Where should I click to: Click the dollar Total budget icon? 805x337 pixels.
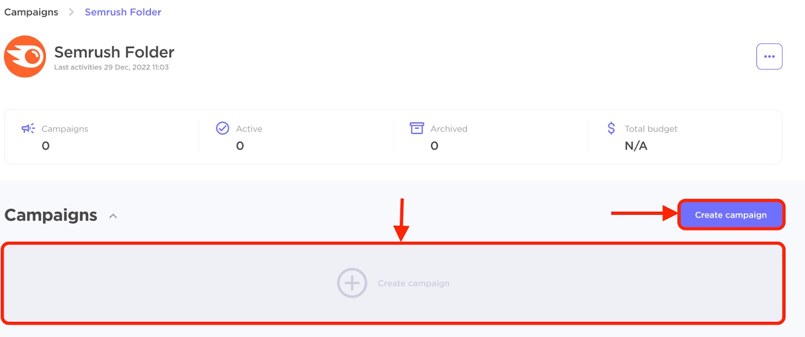point(611,128)
